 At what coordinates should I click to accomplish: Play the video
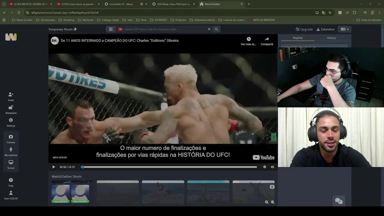(54, 167)
